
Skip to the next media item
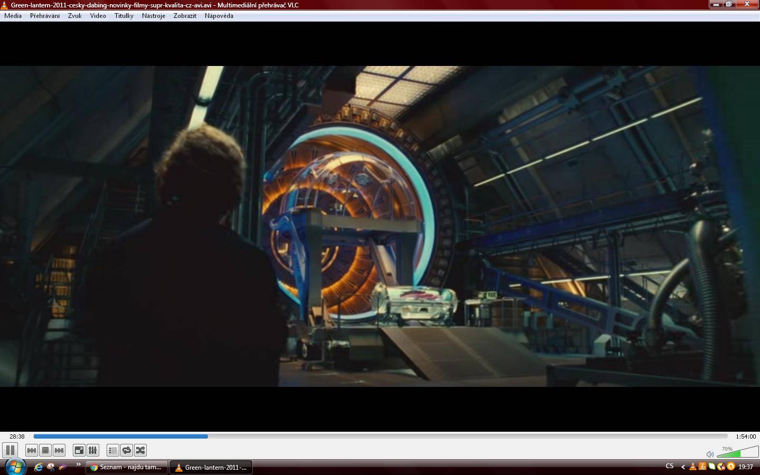pyautogui.click(x=59, y=450)
